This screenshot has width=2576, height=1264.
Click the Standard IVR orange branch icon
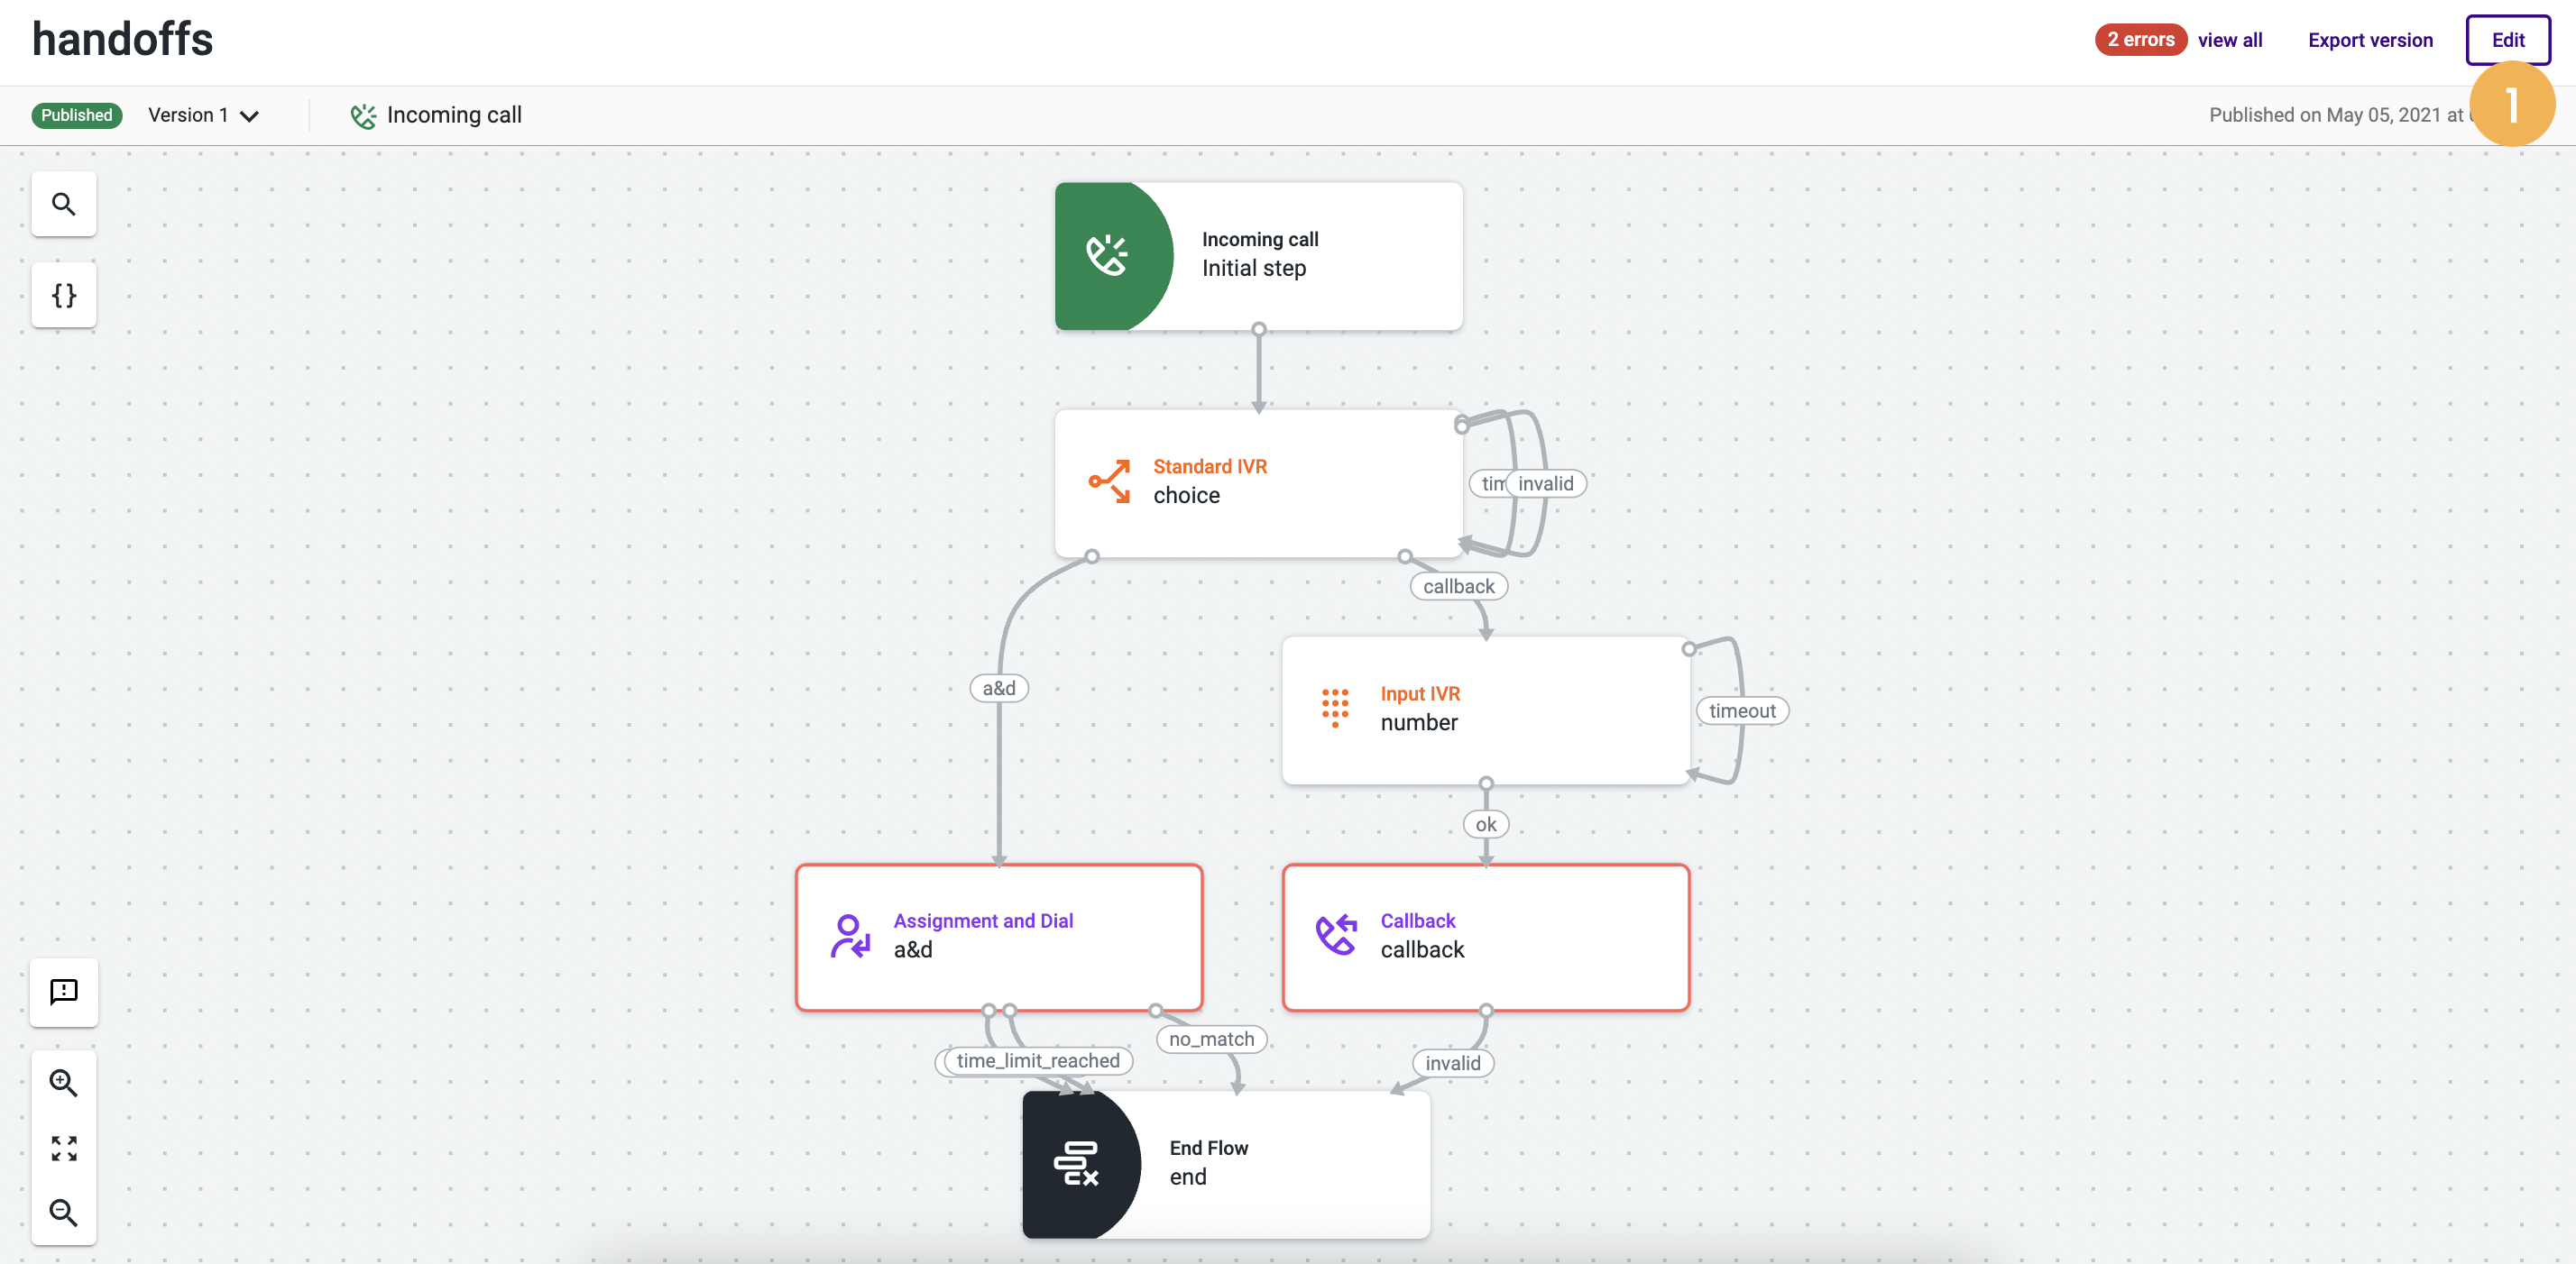pos(1110,481)
